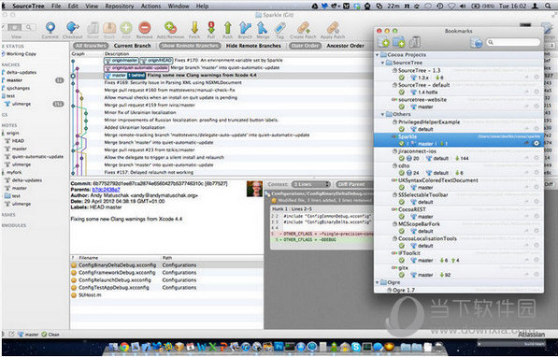Open the Edit menu
558x357 pixels.
tap(73, 6)
